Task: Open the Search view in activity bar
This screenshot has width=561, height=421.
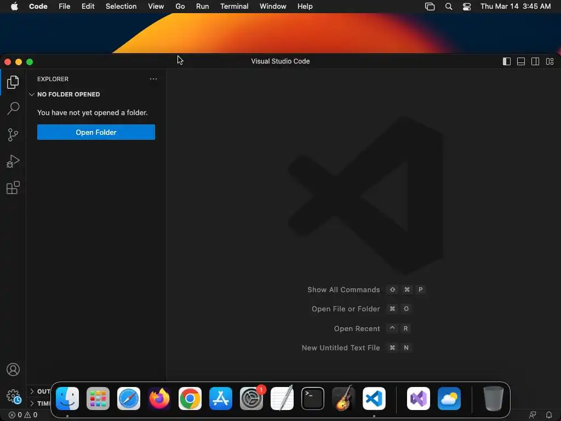Action: (13, 109)
